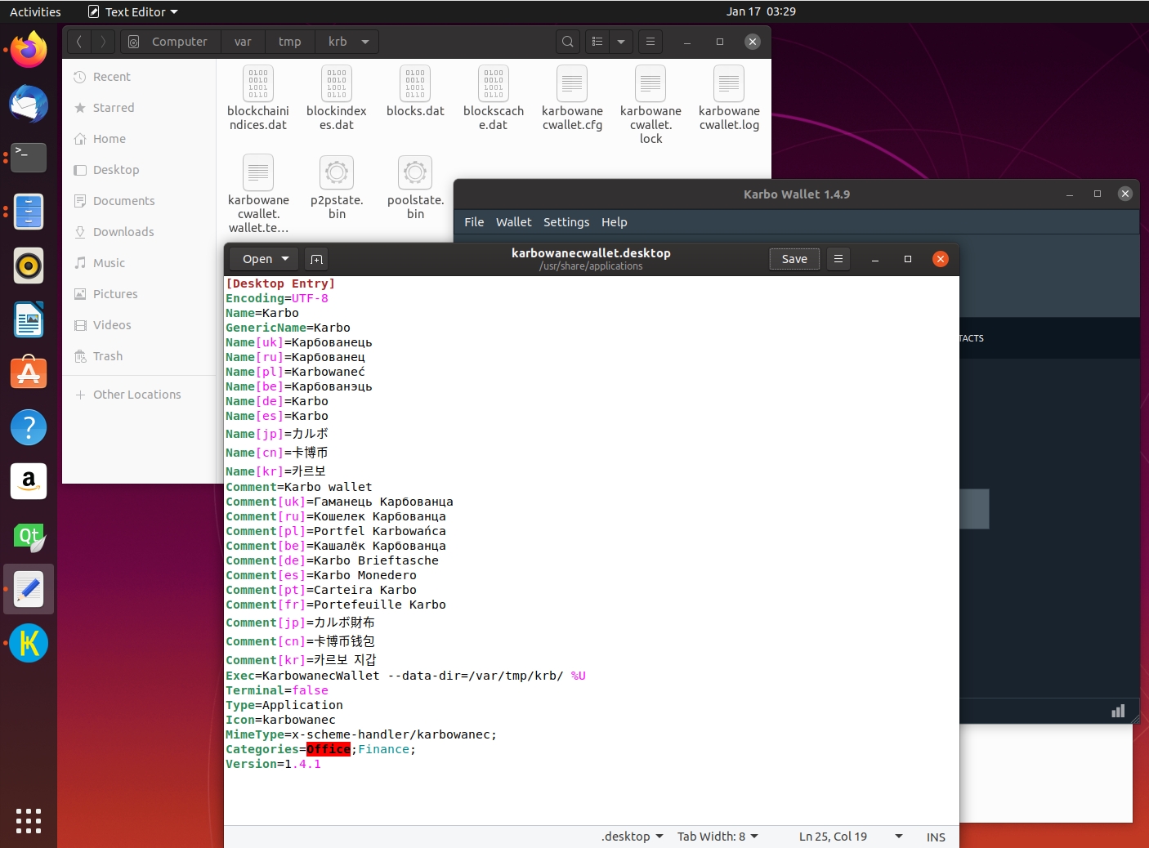The height and width of the screenshot is (848, 1149).
Task: Expand the view options dropdown in Files
Action: click(x=621, y=42)
